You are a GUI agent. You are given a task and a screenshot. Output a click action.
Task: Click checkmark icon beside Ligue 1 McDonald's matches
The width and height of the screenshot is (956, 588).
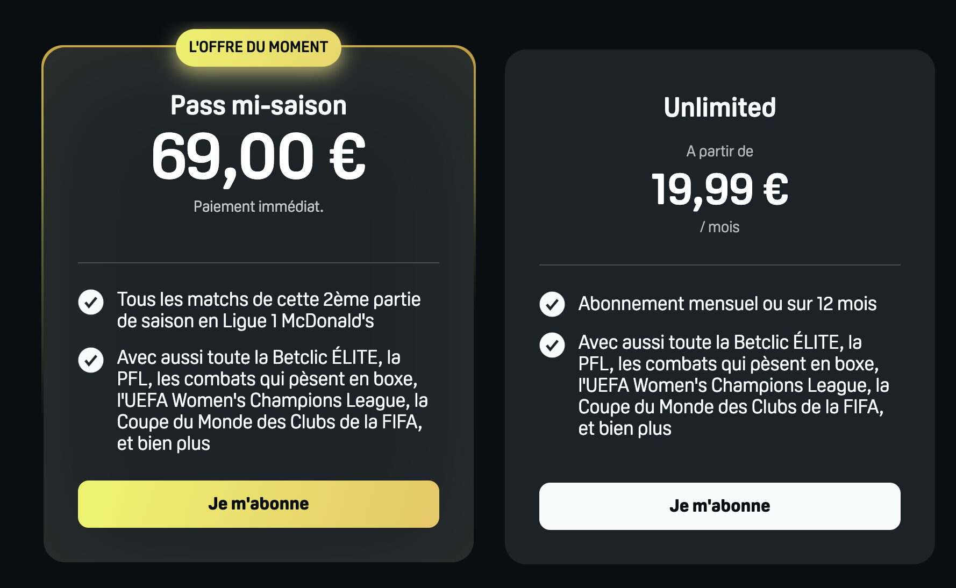pyautogui.click(x=91, y=302)
